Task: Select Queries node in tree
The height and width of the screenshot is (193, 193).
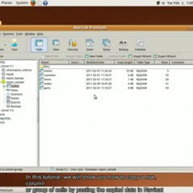Action: coord(15,102)
